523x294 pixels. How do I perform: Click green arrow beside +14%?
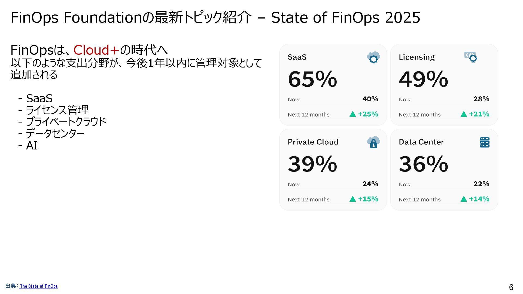click(x=464, y=199)
